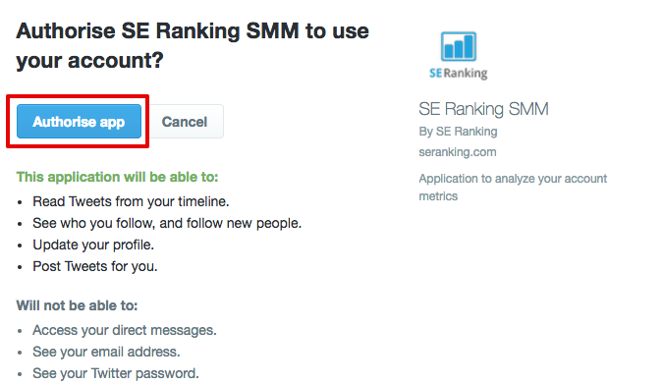Screen dimensions: 664x383
Task: Click the 'Will not be able to' heading
Action: [x=77, y=305]
